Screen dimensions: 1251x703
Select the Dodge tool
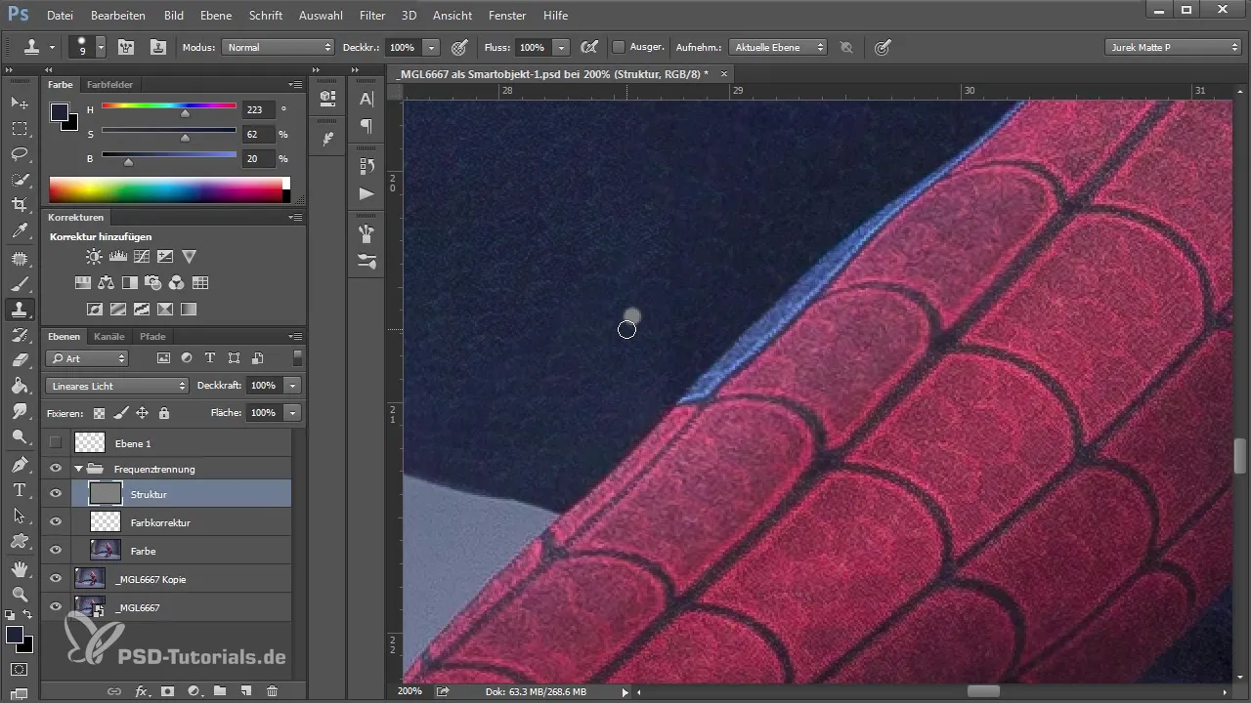pyautogui.click(x=19, y=437)
